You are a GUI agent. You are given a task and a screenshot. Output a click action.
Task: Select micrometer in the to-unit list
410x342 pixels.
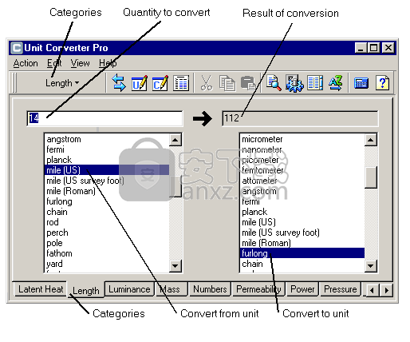click(302, 139)
